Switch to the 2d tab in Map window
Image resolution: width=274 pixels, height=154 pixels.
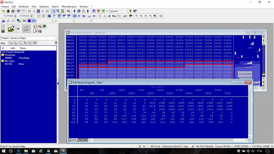80,140
